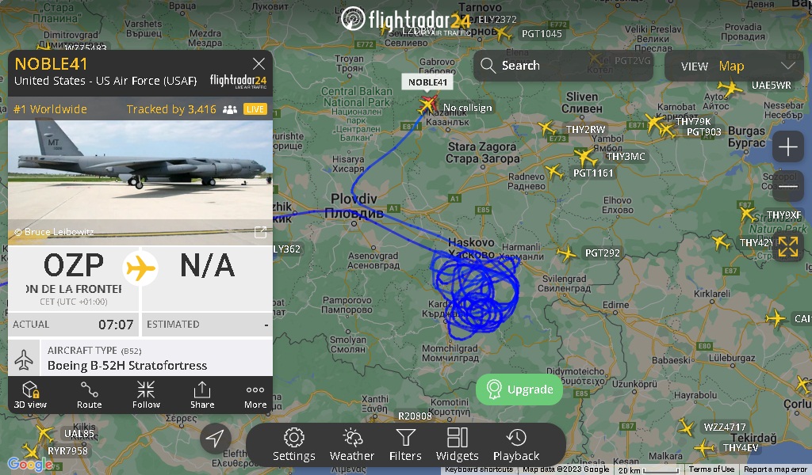Open the Filters panel
This screenshot has width=812, height=475.
click(x=405, y=444)
